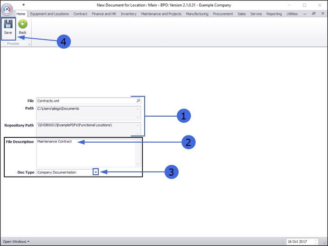This screenshot has width=328, height=246.
Task: Switch to the Contract tab
Action: point(80,14)
